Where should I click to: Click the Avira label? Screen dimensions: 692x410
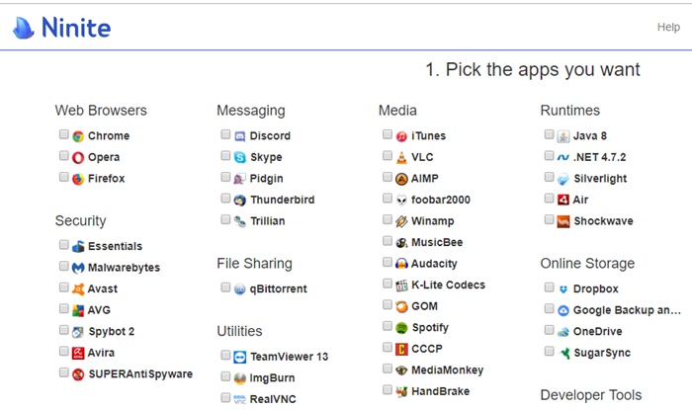pos(101,353)
